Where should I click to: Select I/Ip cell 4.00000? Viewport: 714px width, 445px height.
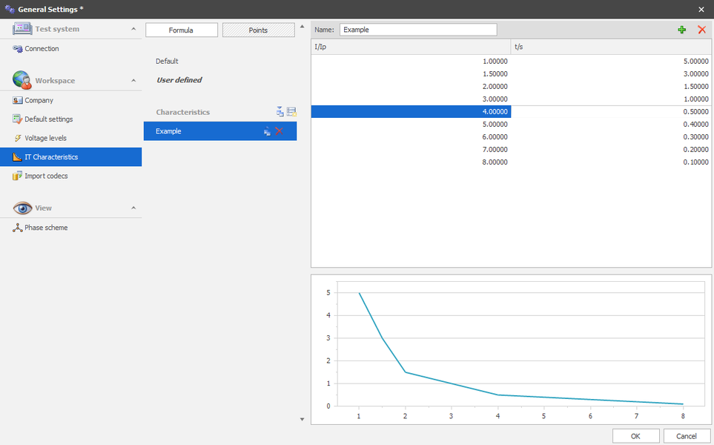coord(411,111)
